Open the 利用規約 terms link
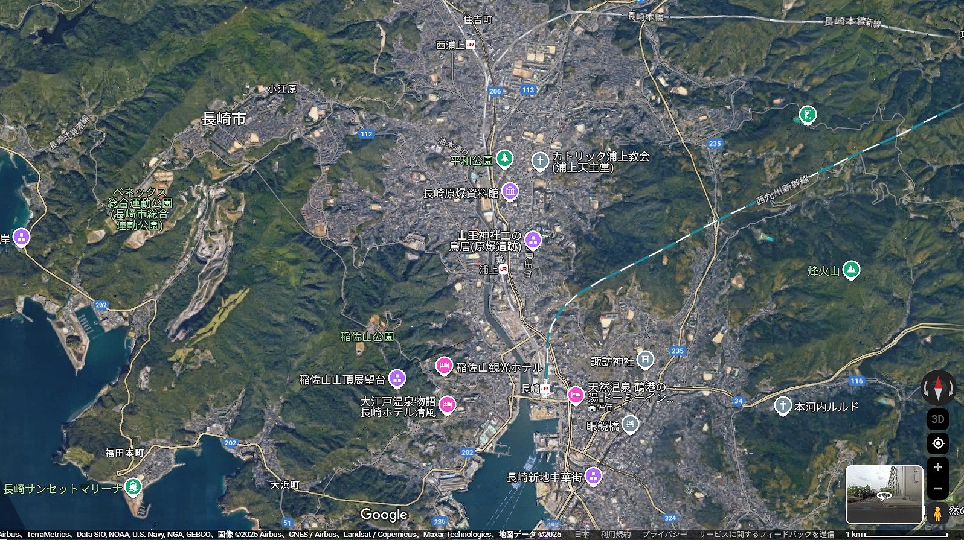 [615, 535]
